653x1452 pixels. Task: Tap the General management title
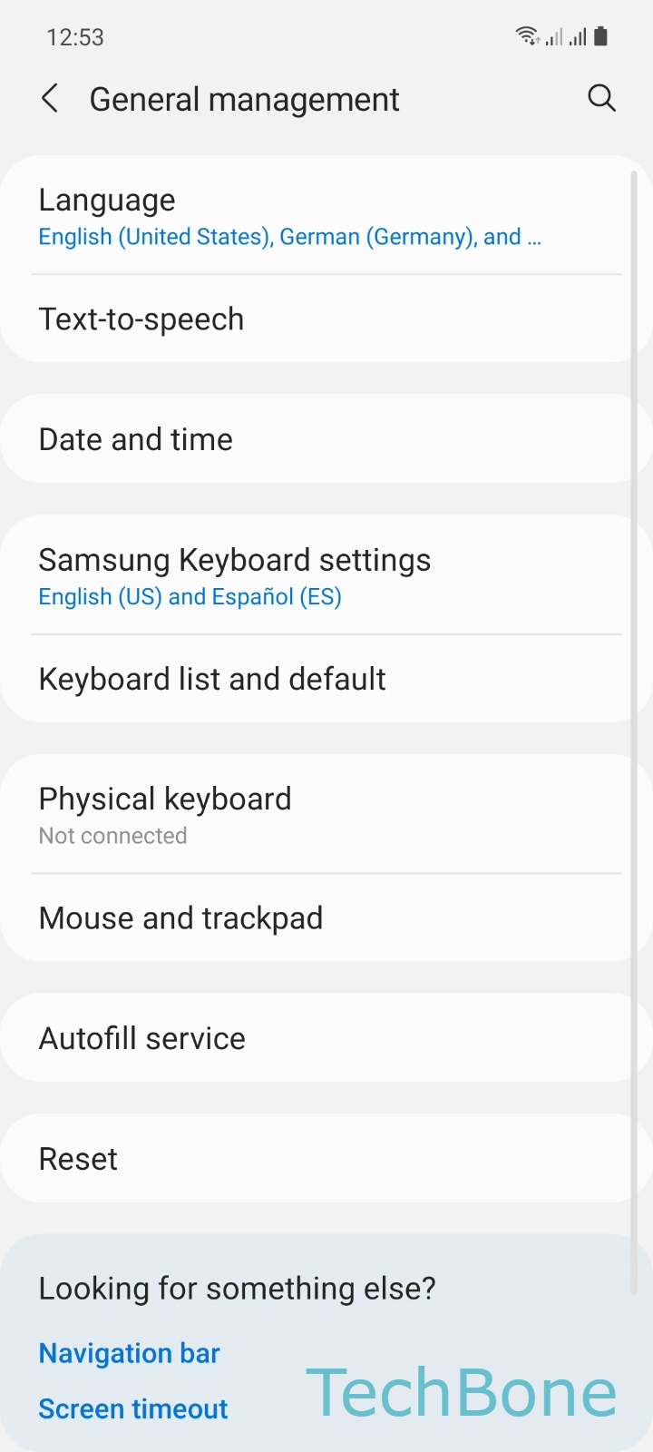click(x=244, y=99)
